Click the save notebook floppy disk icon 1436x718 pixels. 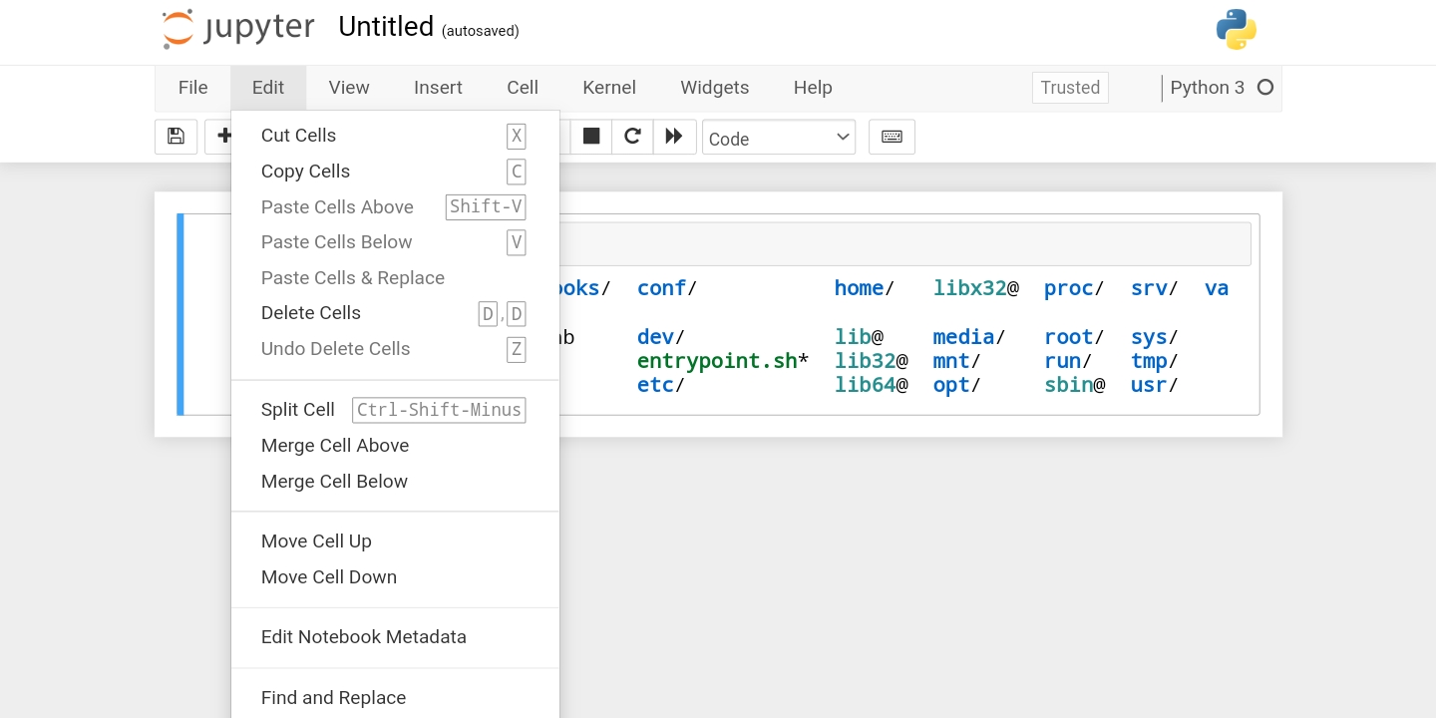176,137
